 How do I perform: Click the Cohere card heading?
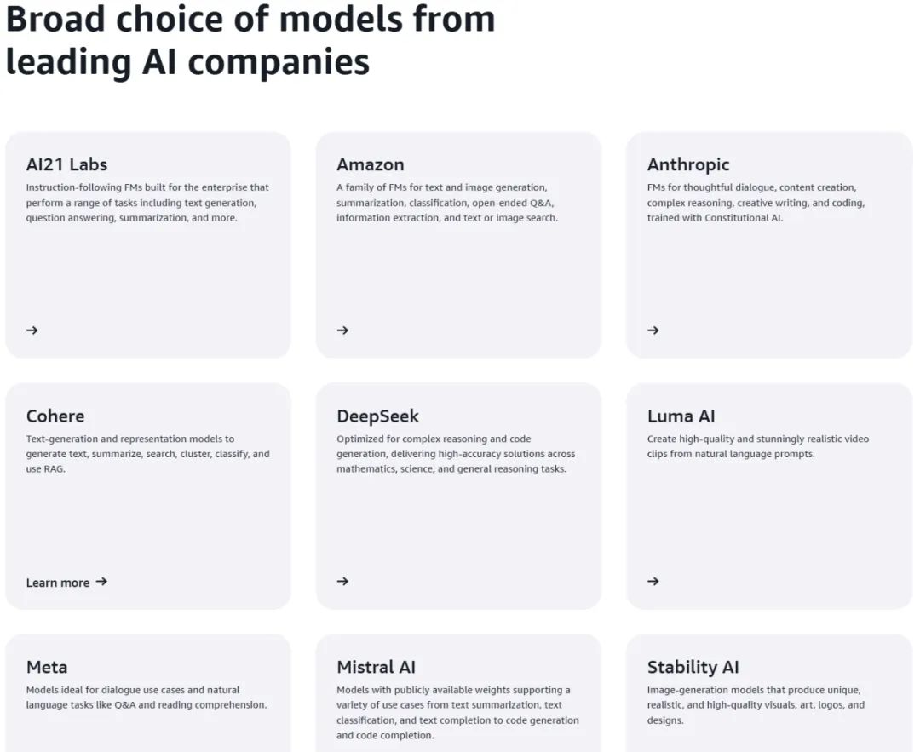(x=55, y=416)
